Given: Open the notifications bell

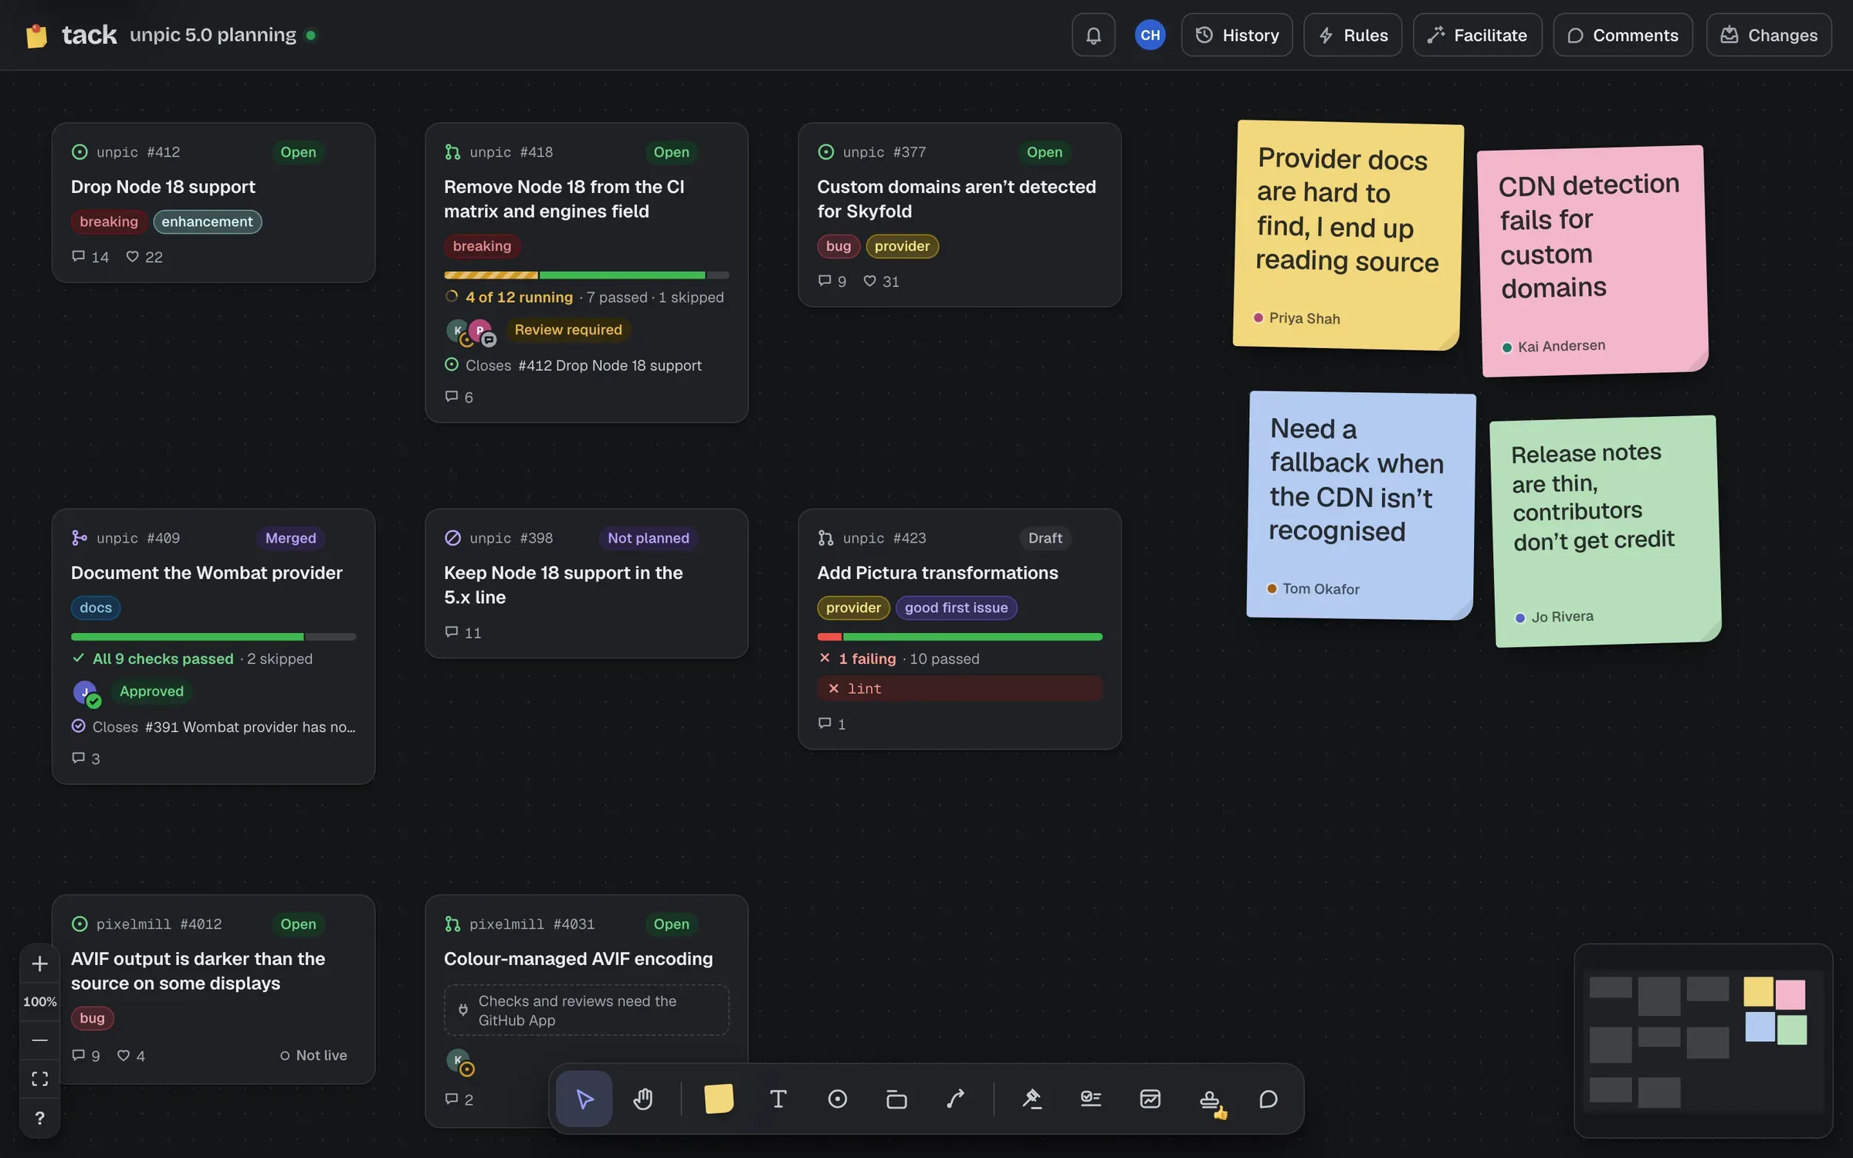Looking at the screenshot, I should 1093,35.
